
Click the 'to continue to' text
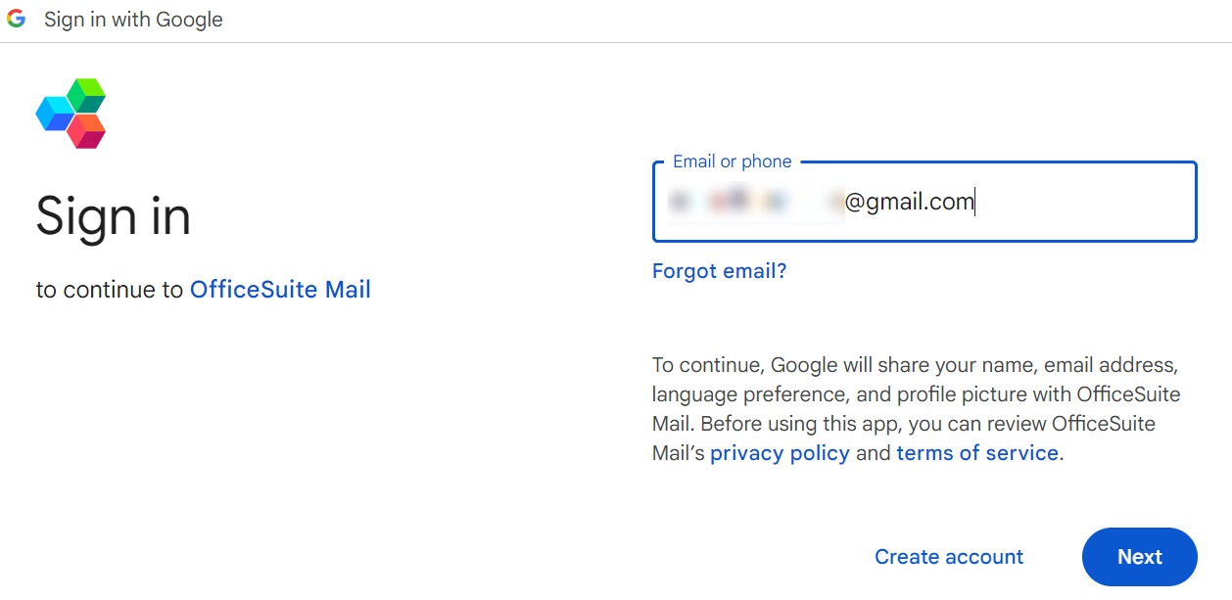click(110, 290)
